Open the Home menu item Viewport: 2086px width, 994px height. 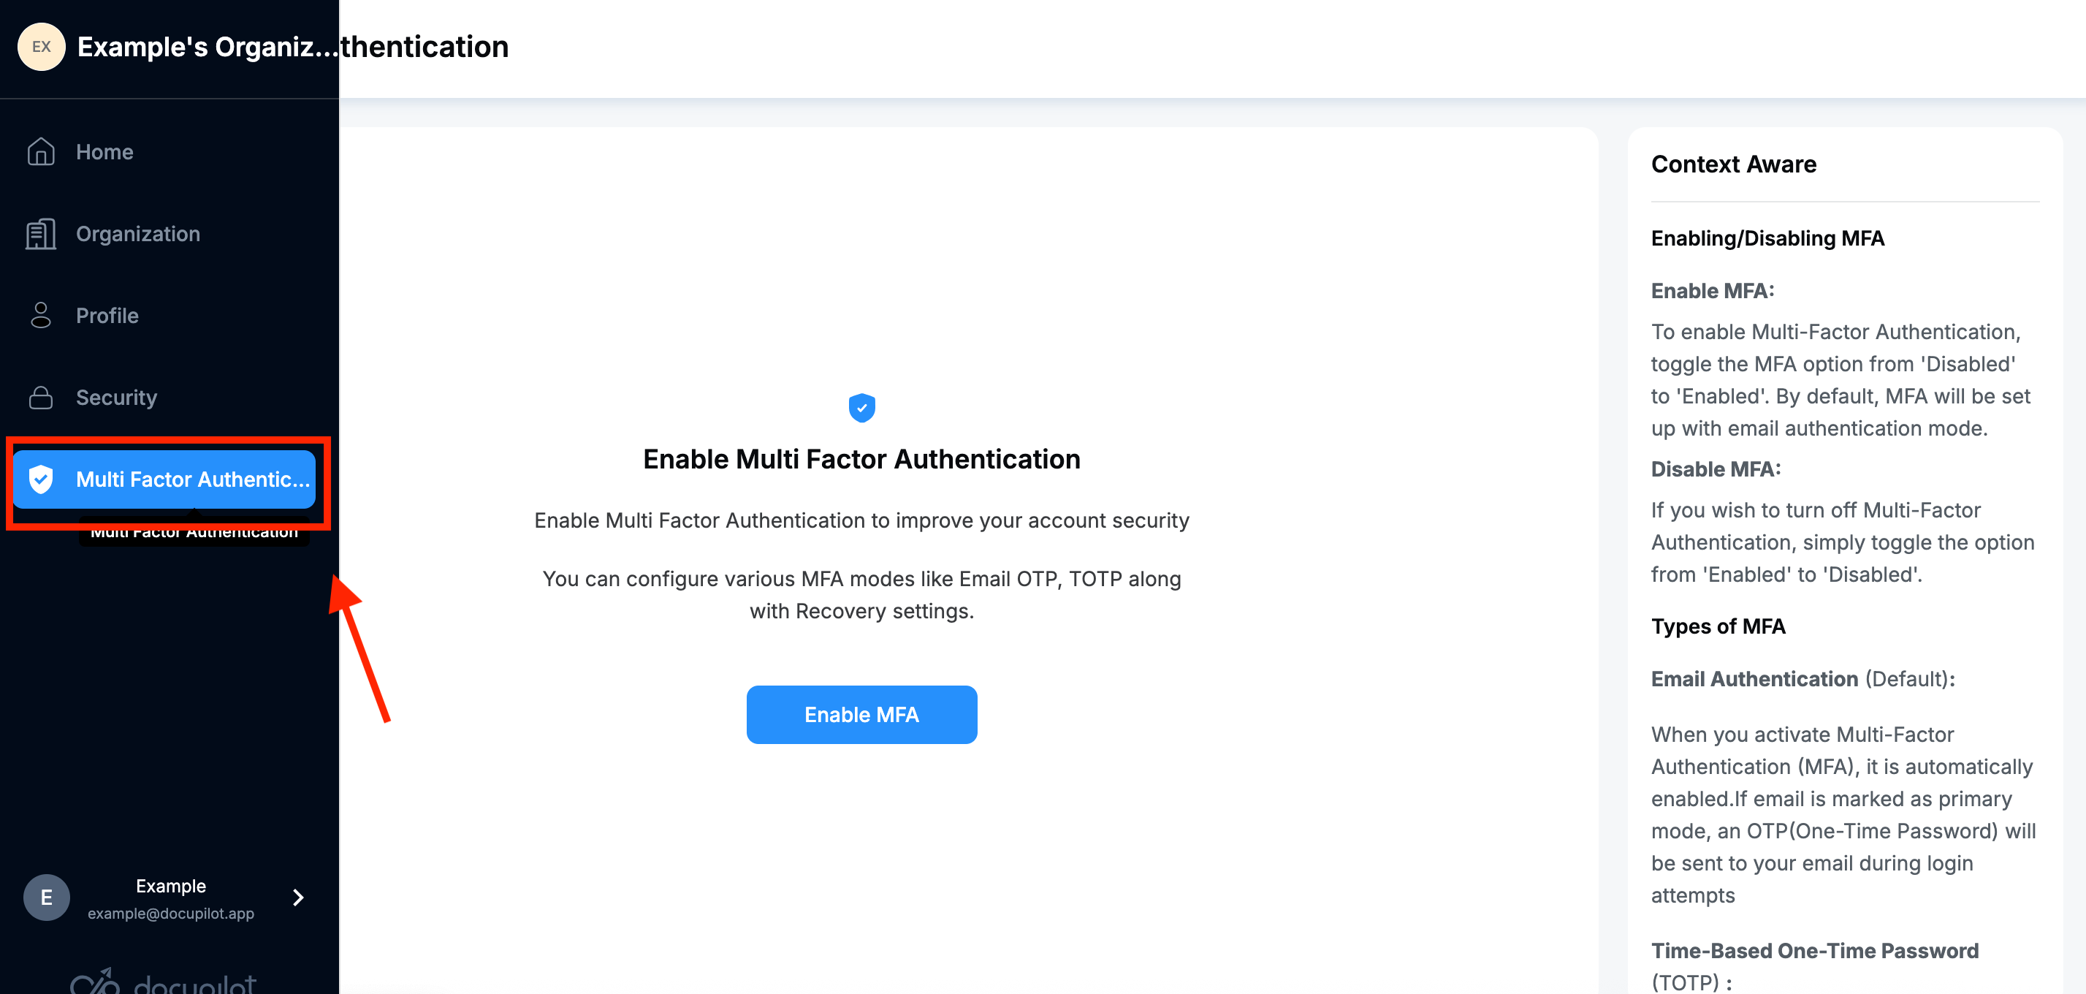tap(104, 151)
